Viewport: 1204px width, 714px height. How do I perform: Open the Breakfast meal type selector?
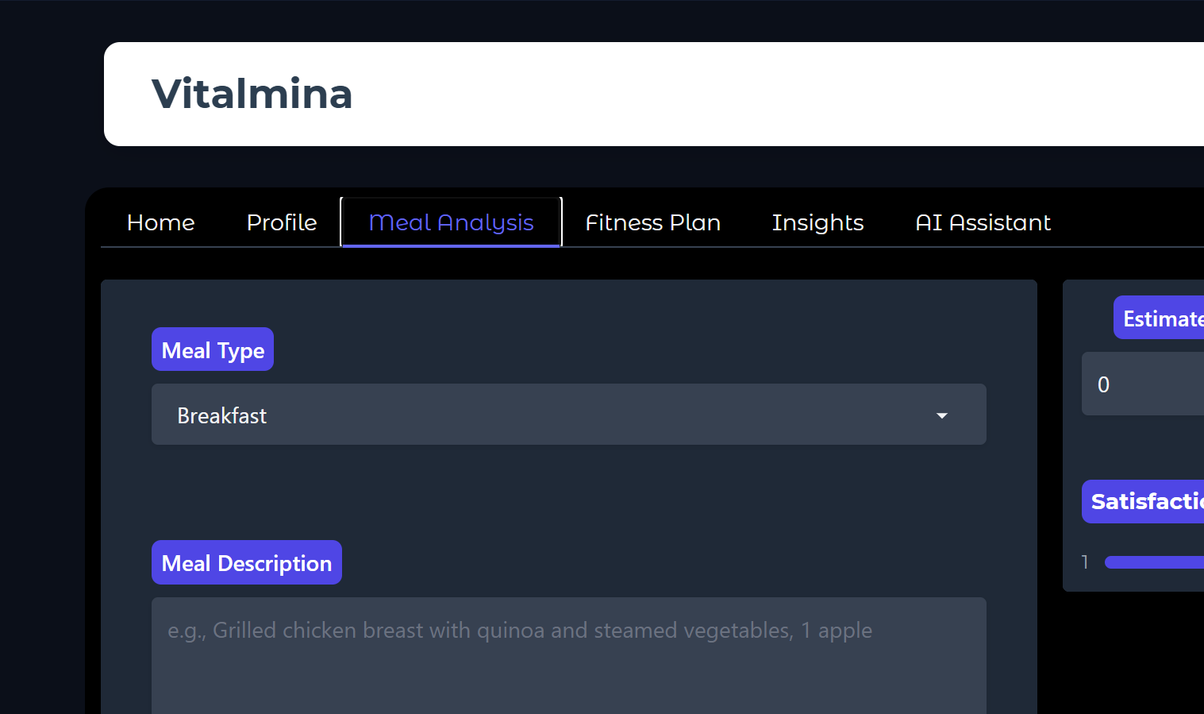tap(569, 415)
